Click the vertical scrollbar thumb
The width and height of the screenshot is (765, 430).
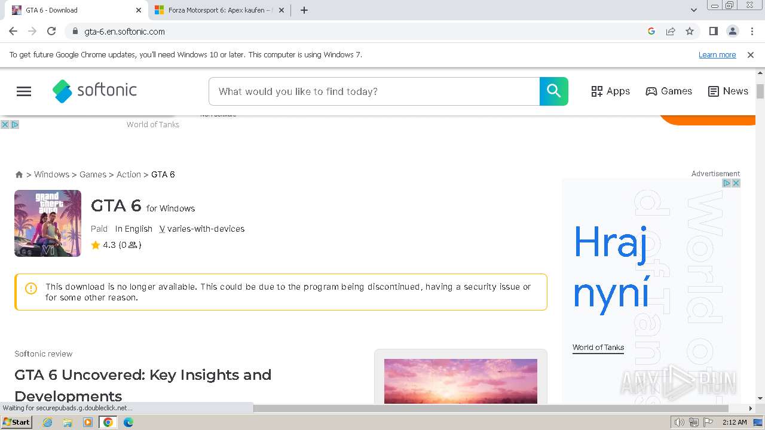coord(760,91)
